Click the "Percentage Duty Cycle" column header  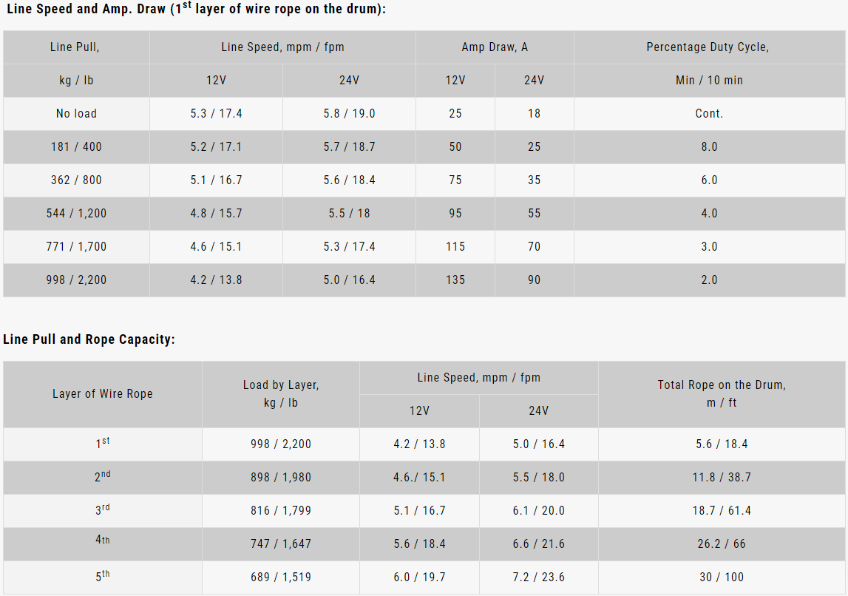click(x=708, y=47)
